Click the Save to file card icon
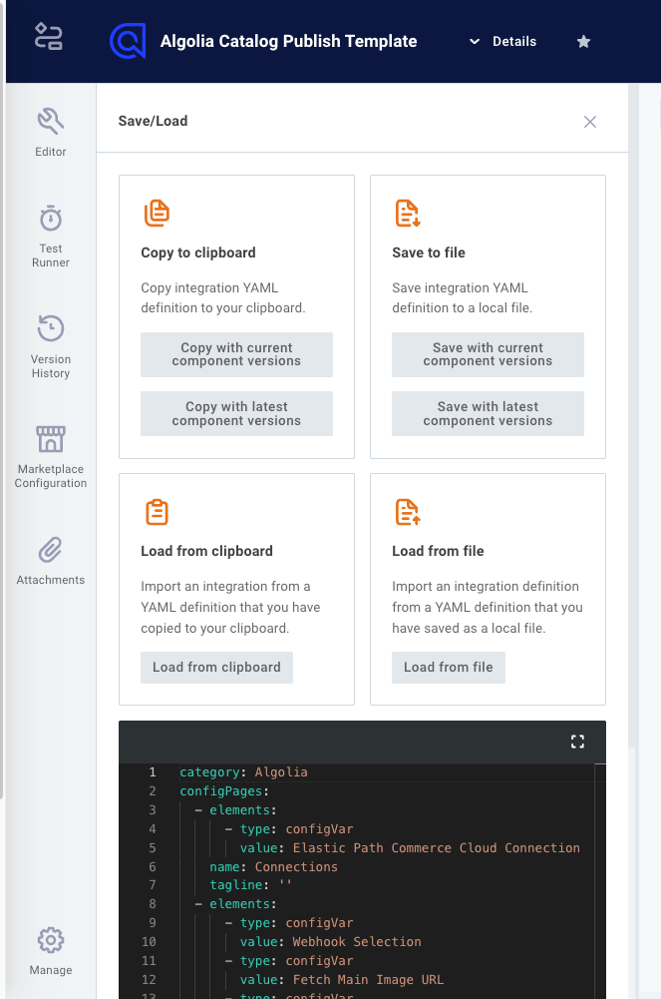Viewport: 661px width, 999px height. pos(408,213)
